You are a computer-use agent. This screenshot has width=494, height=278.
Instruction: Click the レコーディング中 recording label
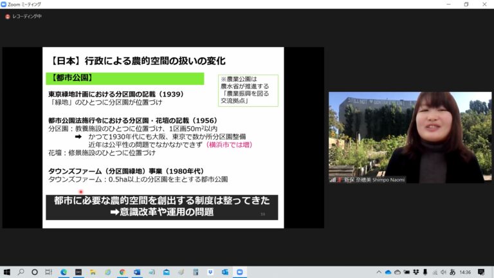[27, 16]
